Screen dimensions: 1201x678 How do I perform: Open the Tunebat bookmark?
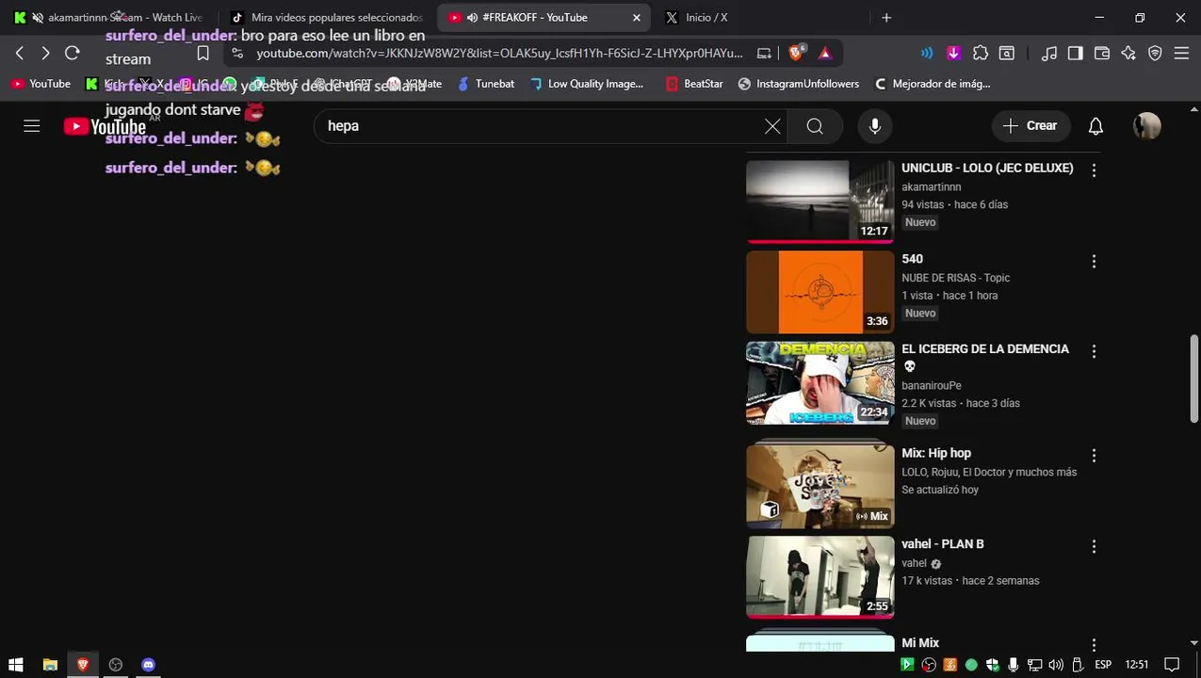486,84
